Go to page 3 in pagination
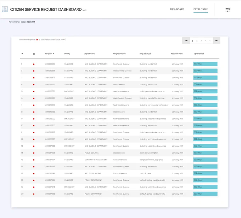The image size is (241, 218). (x=201, y=41)
